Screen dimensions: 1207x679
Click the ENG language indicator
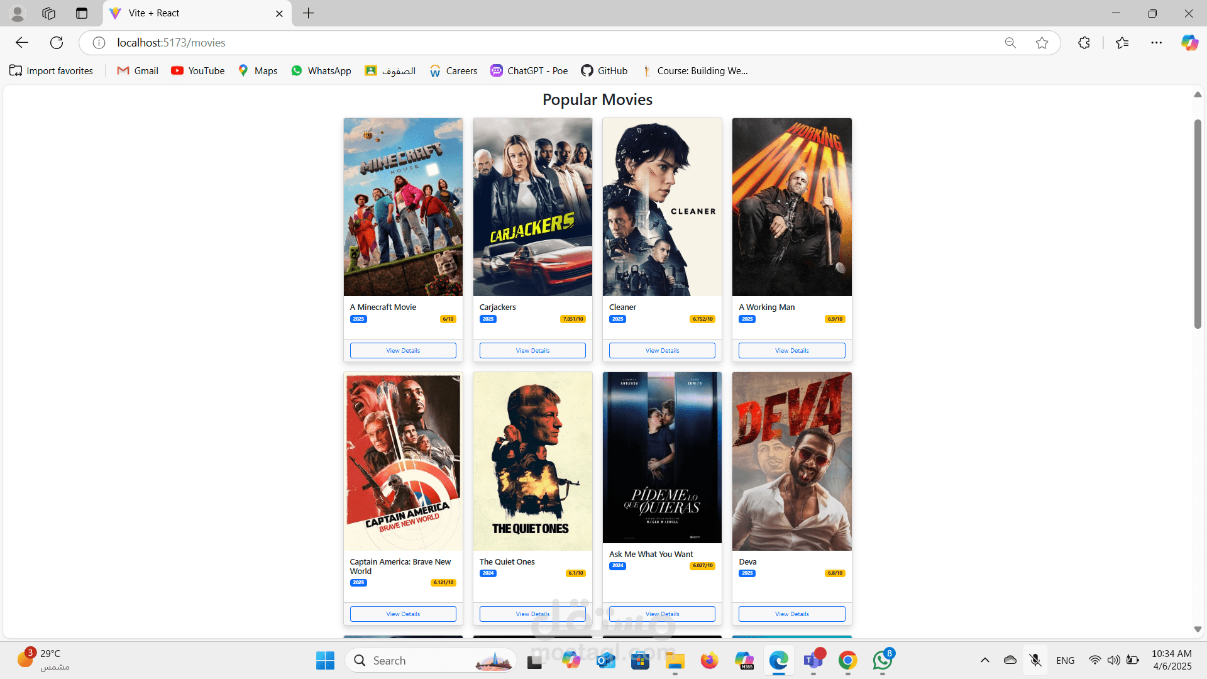coord(1065,660)
